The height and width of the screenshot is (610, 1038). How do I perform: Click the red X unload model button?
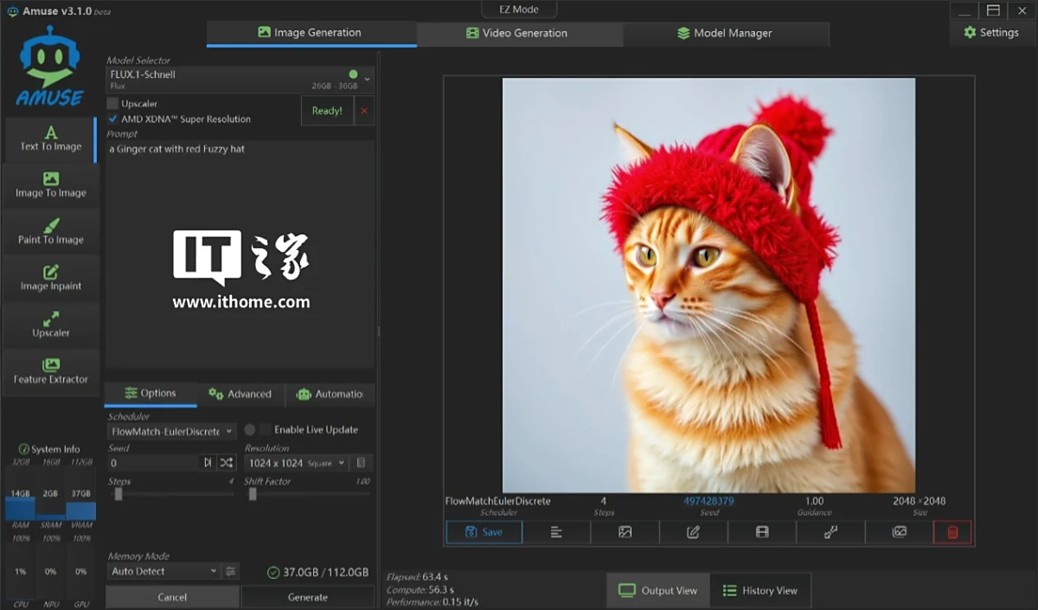[364, 111]
